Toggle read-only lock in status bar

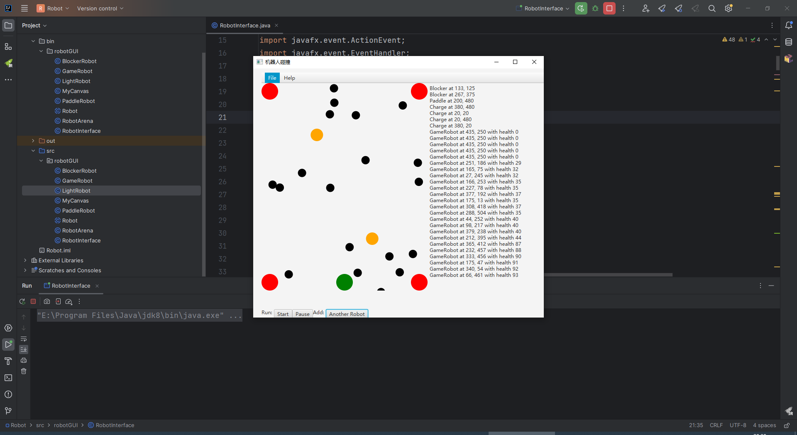[787, 425]
